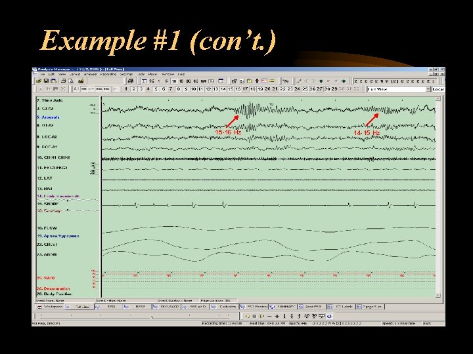Open the Window menu
Viewport: 473px width, 354px height.
(x=168, y=74)
